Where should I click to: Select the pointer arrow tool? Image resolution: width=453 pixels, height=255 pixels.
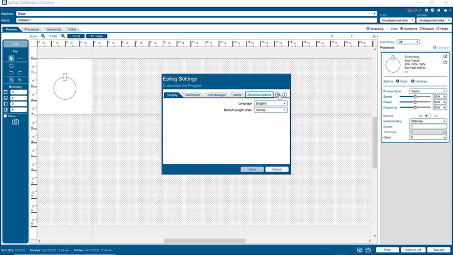point(11,58)
